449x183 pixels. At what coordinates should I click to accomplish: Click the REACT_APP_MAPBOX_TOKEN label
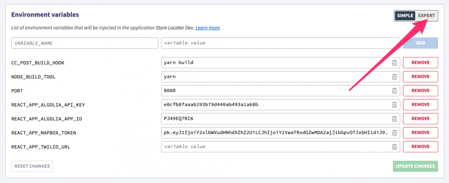(x=44, y=133)
